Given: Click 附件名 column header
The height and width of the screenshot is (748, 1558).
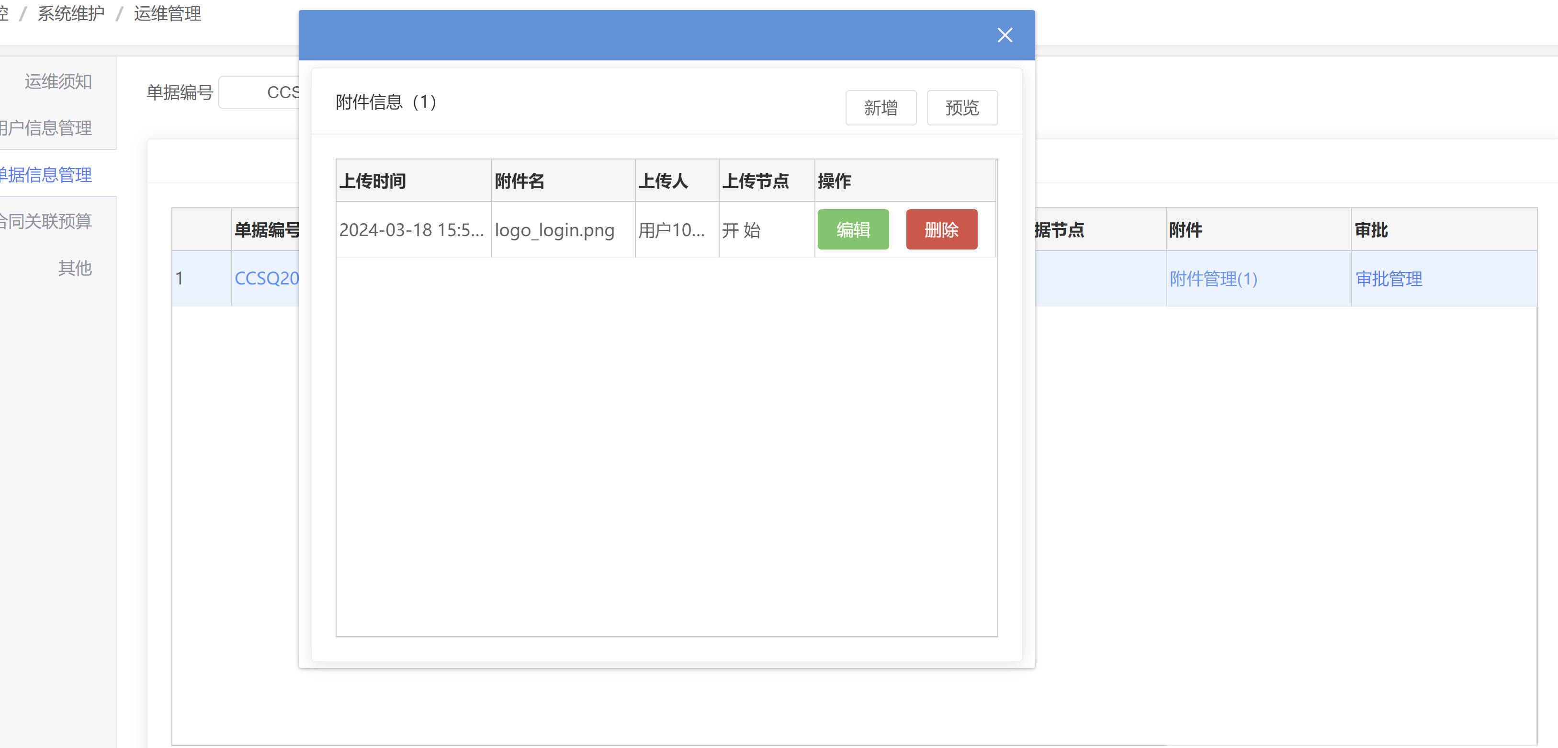Looking at the screenshot, I should coord(563,181).
